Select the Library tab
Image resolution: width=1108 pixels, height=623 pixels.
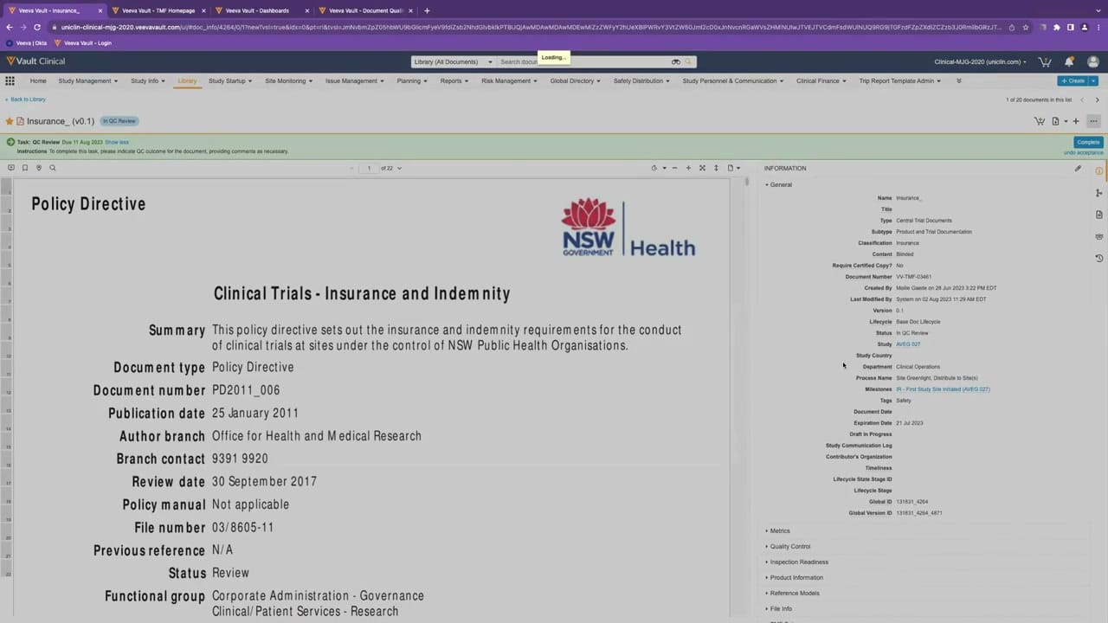point(187,80)
